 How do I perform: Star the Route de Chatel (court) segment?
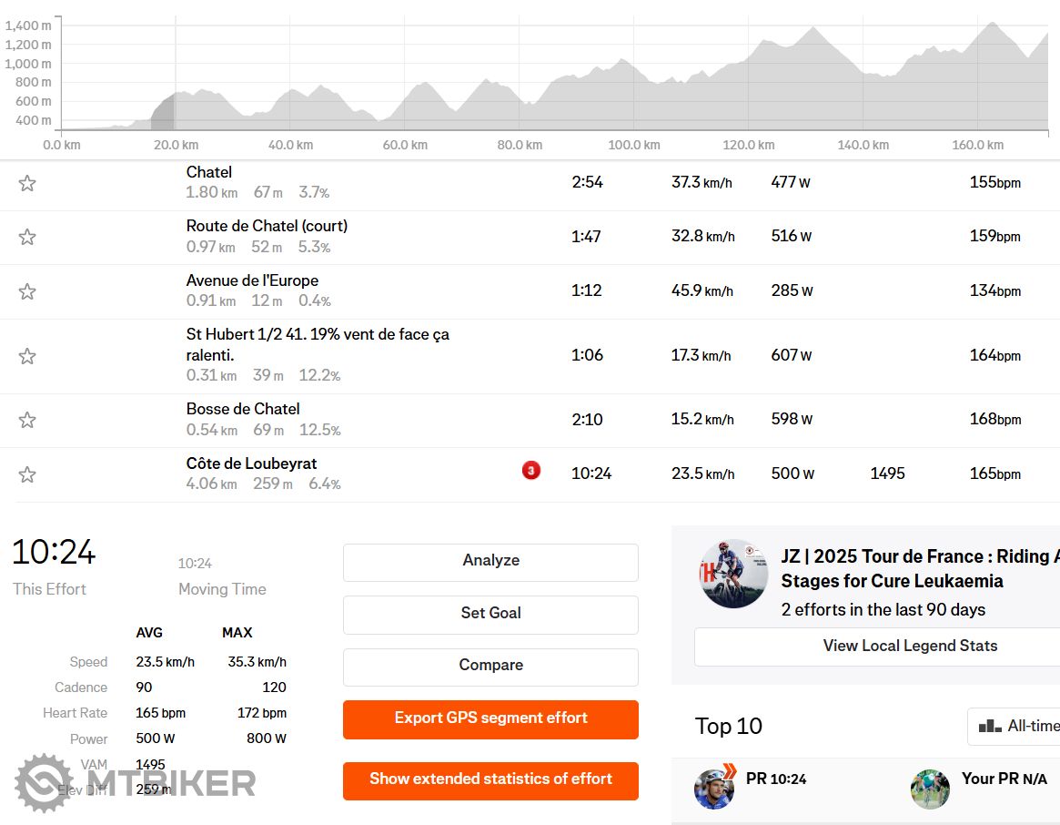27,238
